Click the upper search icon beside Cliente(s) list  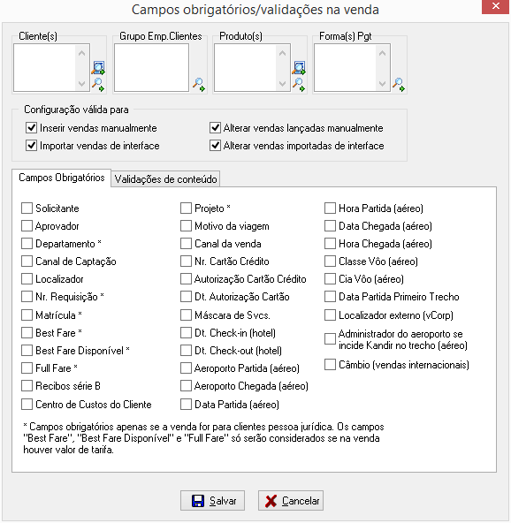98,68
